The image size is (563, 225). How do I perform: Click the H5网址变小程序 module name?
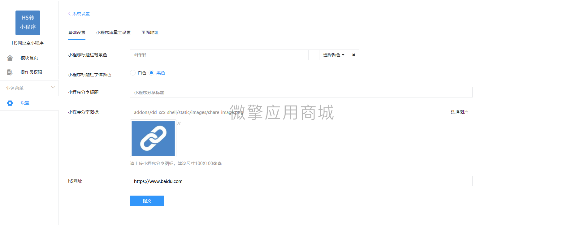(28, 43)
